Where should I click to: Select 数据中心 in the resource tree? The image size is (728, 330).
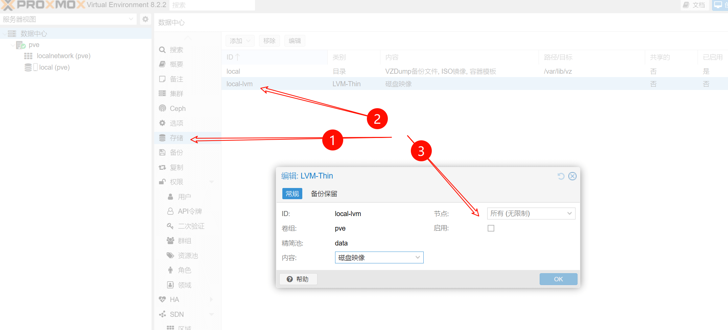(x=34, y=33)
